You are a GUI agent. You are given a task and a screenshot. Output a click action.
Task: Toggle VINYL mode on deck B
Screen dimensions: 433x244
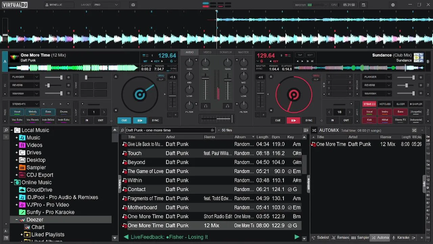tap(316, 76)
